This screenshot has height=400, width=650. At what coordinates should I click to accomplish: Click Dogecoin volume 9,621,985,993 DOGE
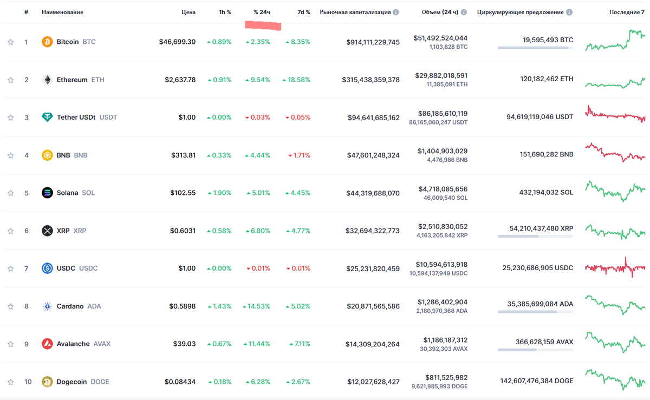[x=439, y=386]
